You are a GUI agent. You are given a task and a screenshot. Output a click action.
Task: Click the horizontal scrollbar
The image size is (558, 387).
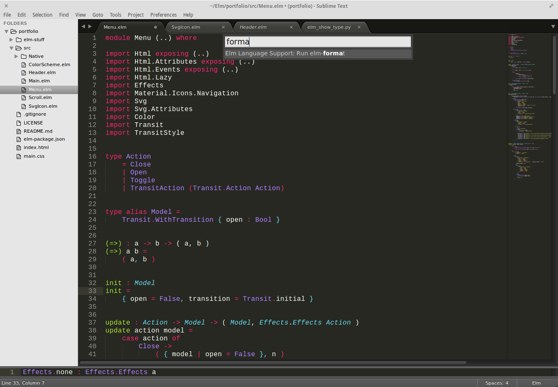coord(273,363)
